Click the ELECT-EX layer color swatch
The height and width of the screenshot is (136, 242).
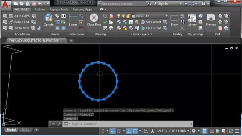pos(133,16)
